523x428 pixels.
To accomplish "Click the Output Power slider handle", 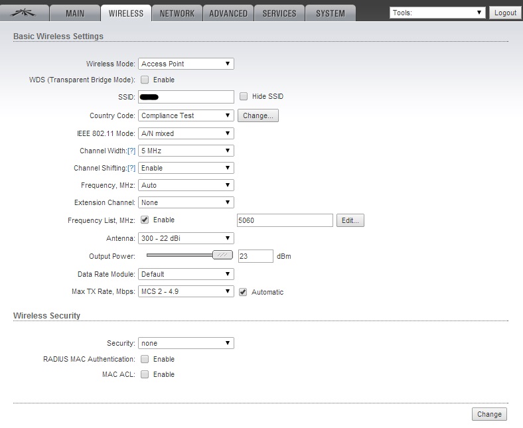I will tap(222, 255).
